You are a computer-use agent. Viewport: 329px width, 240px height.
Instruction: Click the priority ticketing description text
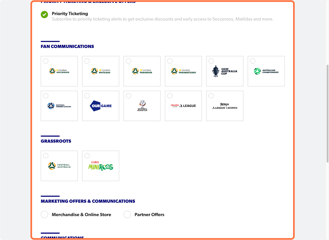(163, 19)
